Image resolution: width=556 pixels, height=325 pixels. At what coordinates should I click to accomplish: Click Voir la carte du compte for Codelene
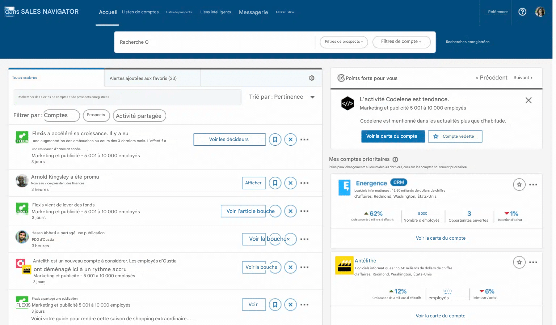tap(393, 136)
